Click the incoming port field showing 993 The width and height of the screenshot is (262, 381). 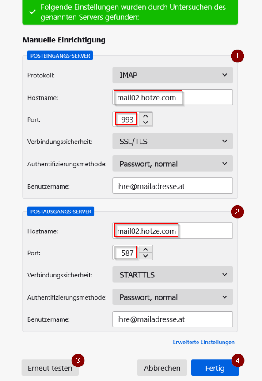[x=125, y=119]
